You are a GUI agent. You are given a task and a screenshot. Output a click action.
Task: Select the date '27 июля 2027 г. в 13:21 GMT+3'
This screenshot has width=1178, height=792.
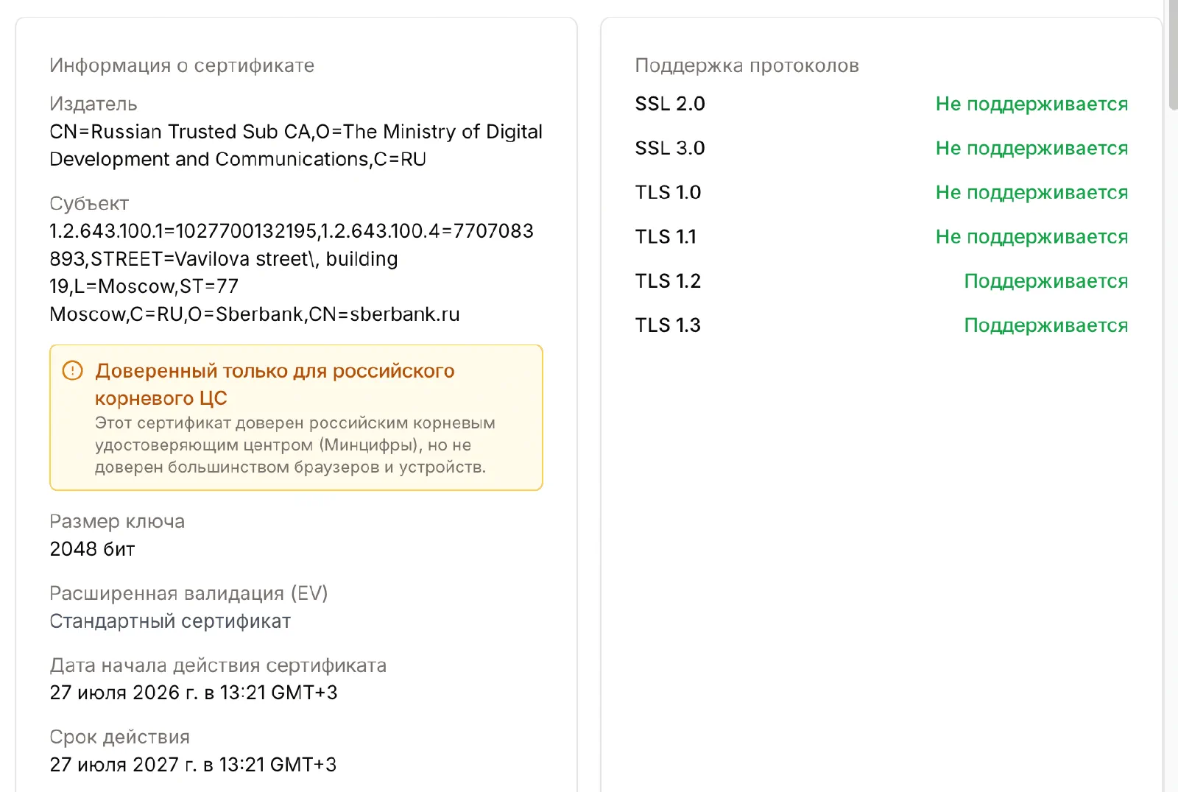click(x=193, y=765)
